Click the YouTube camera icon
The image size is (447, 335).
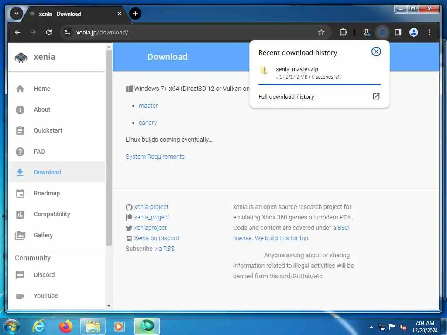point(20,296)
